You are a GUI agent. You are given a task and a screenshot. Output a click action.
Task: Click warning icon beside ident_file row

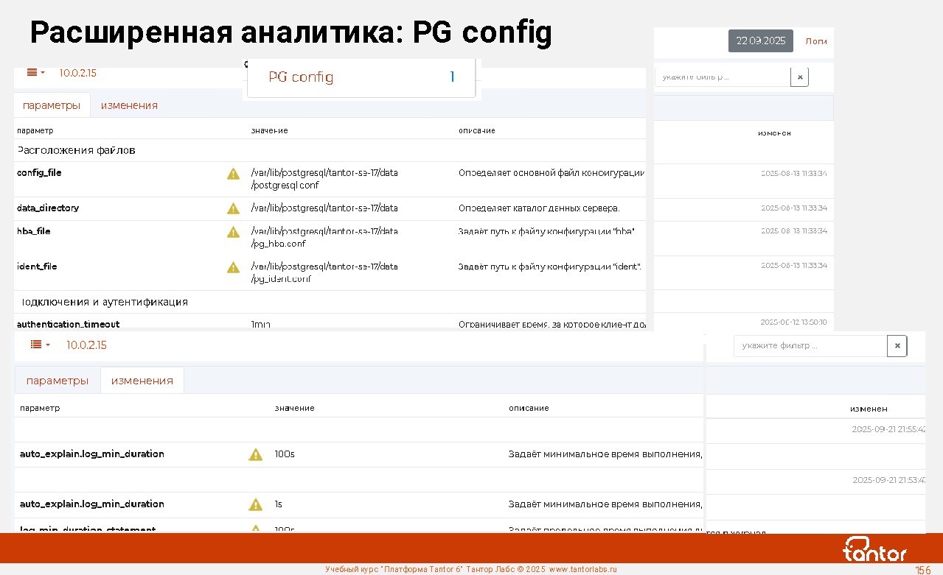click(x=233, y=267)
